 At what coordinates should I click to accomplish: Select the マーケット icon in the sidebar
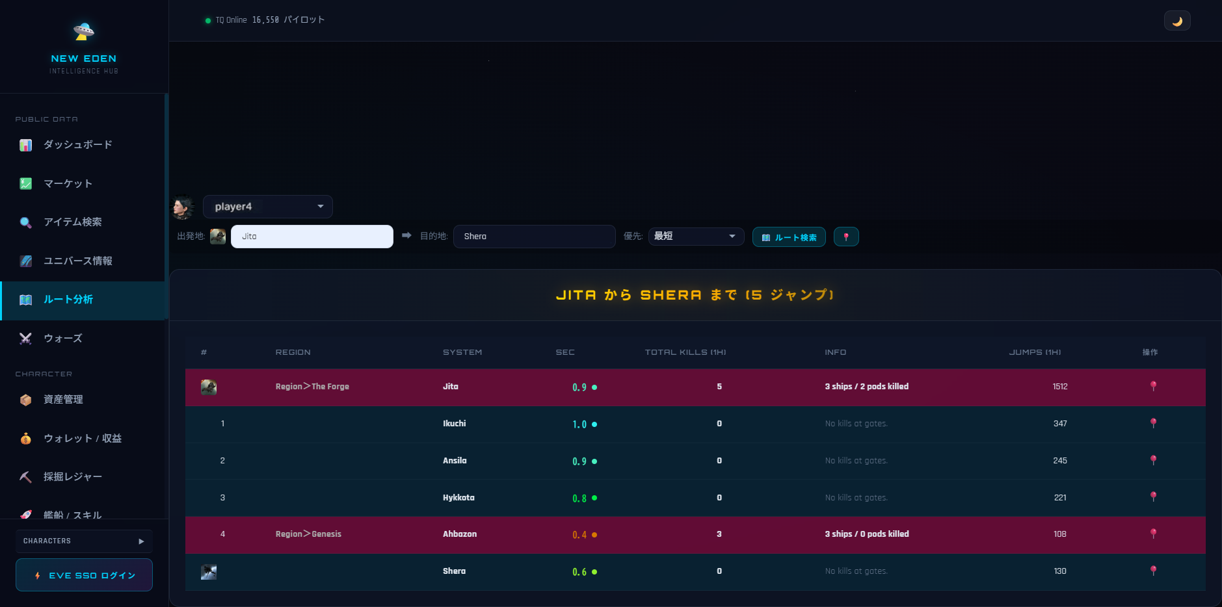25,183
